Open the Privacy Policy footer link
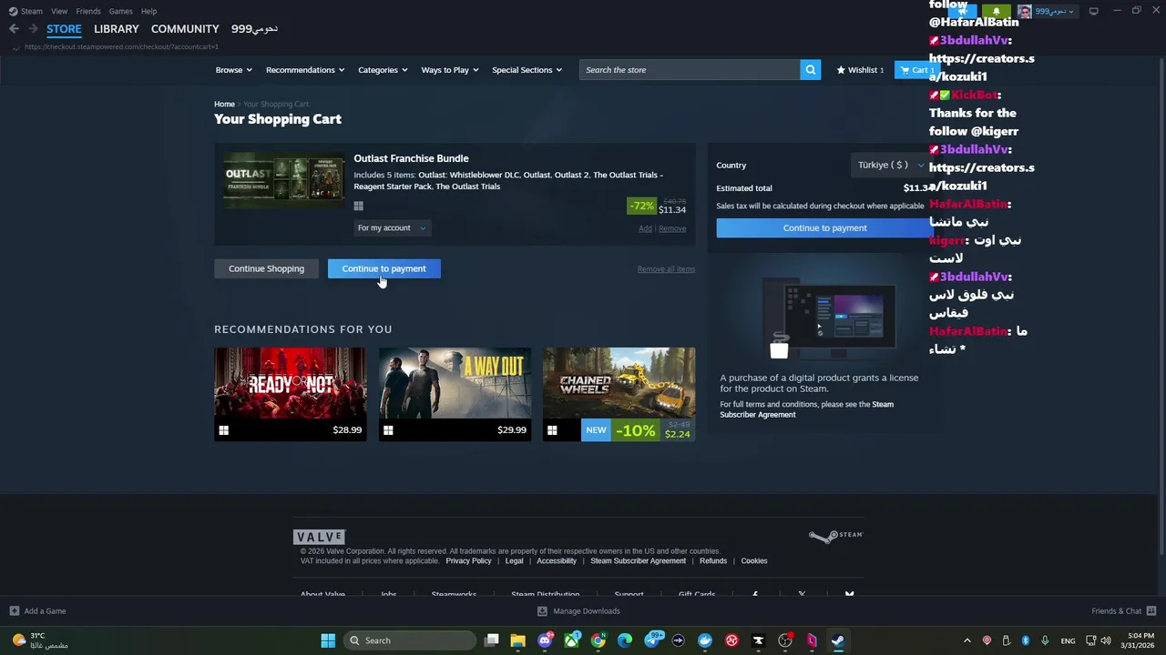 pos(468,561)
